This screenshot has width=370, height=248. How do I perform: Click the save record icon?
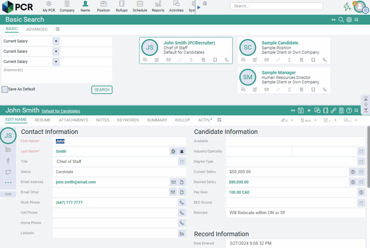301,111
